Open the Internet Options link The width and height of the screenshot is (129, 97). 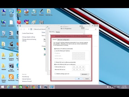pos(27,79)
